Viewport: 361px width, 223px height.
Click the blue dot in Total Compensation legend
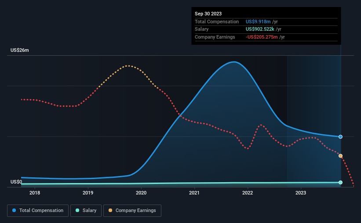point(14,210)
